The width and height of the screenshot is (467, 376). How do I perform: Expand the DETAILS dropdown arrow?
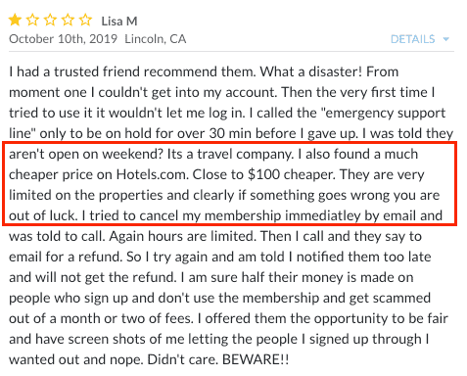click(446, 39)
